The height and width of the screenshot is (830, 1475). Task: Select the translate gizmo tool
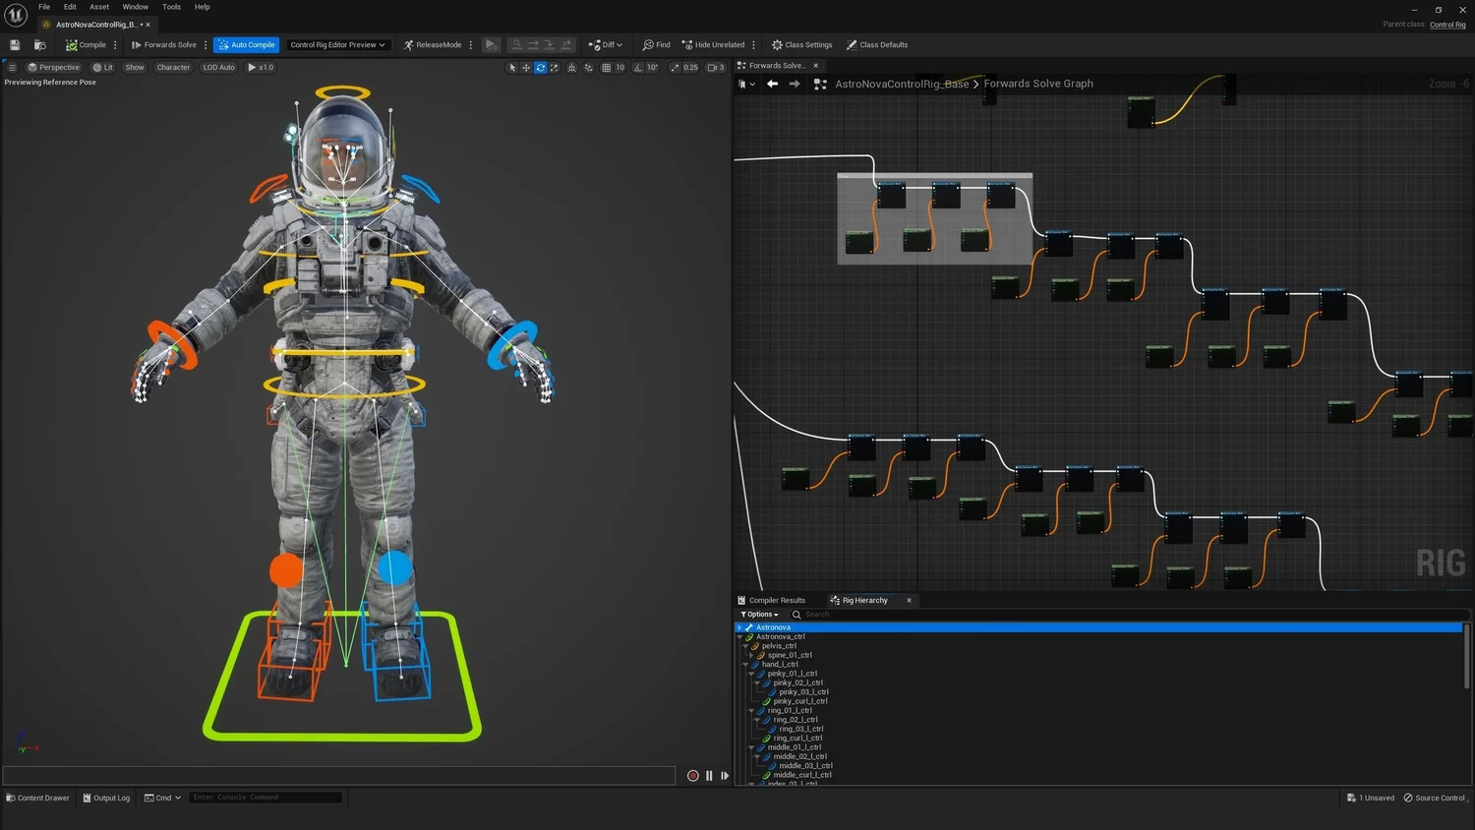pyautogui.click(x=526, y=68)
